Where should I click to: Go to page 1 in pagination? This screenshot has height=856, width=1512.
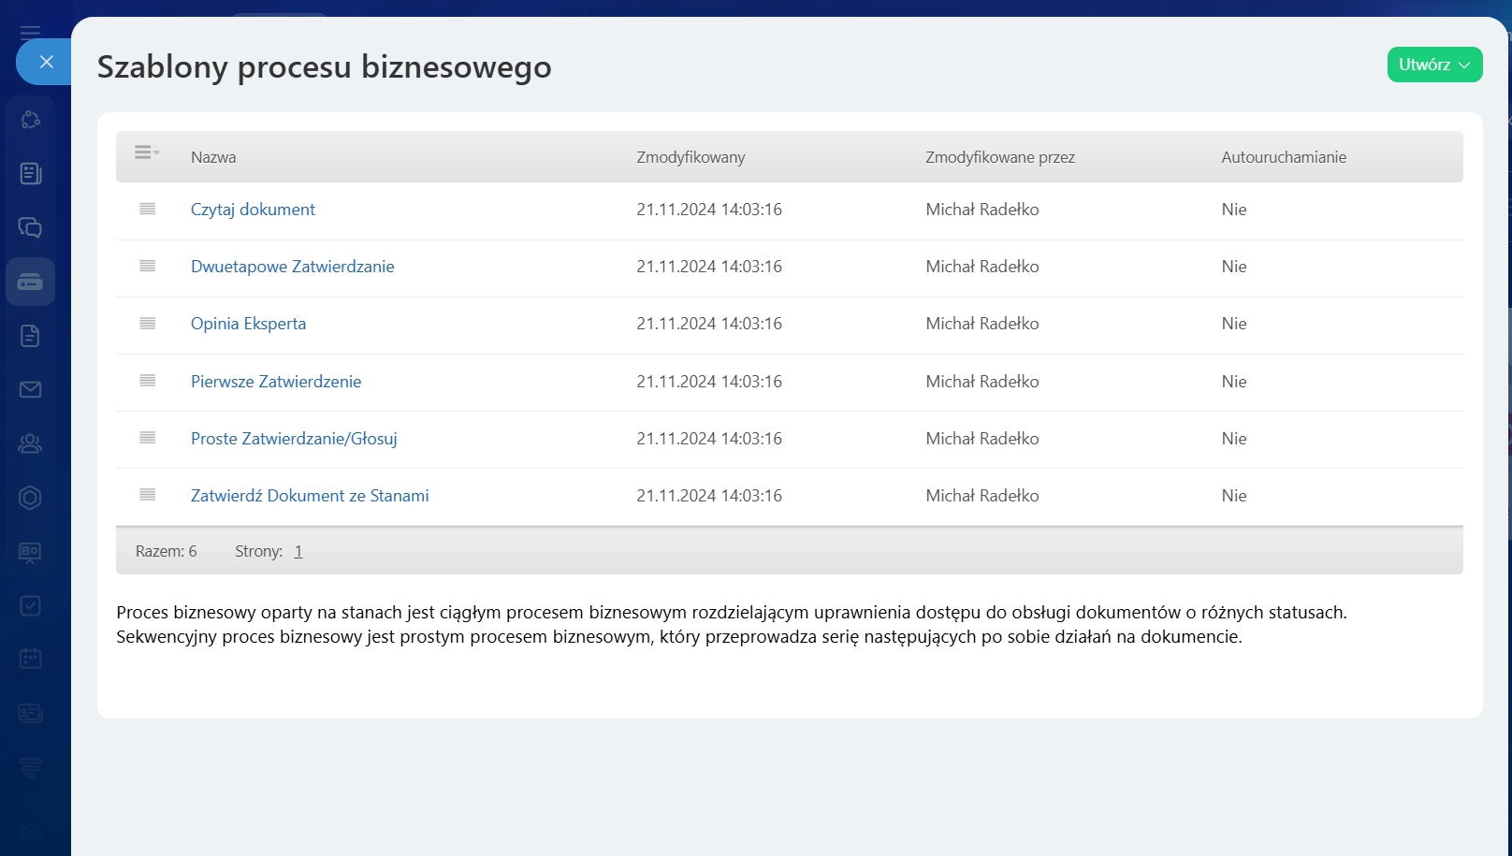[298, 552]
